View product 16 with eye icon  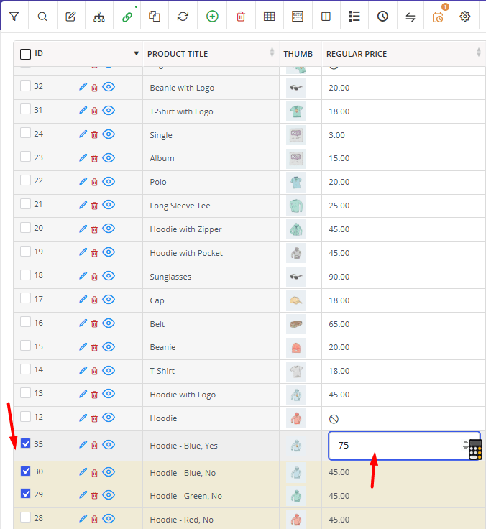[x=109, y=323]
